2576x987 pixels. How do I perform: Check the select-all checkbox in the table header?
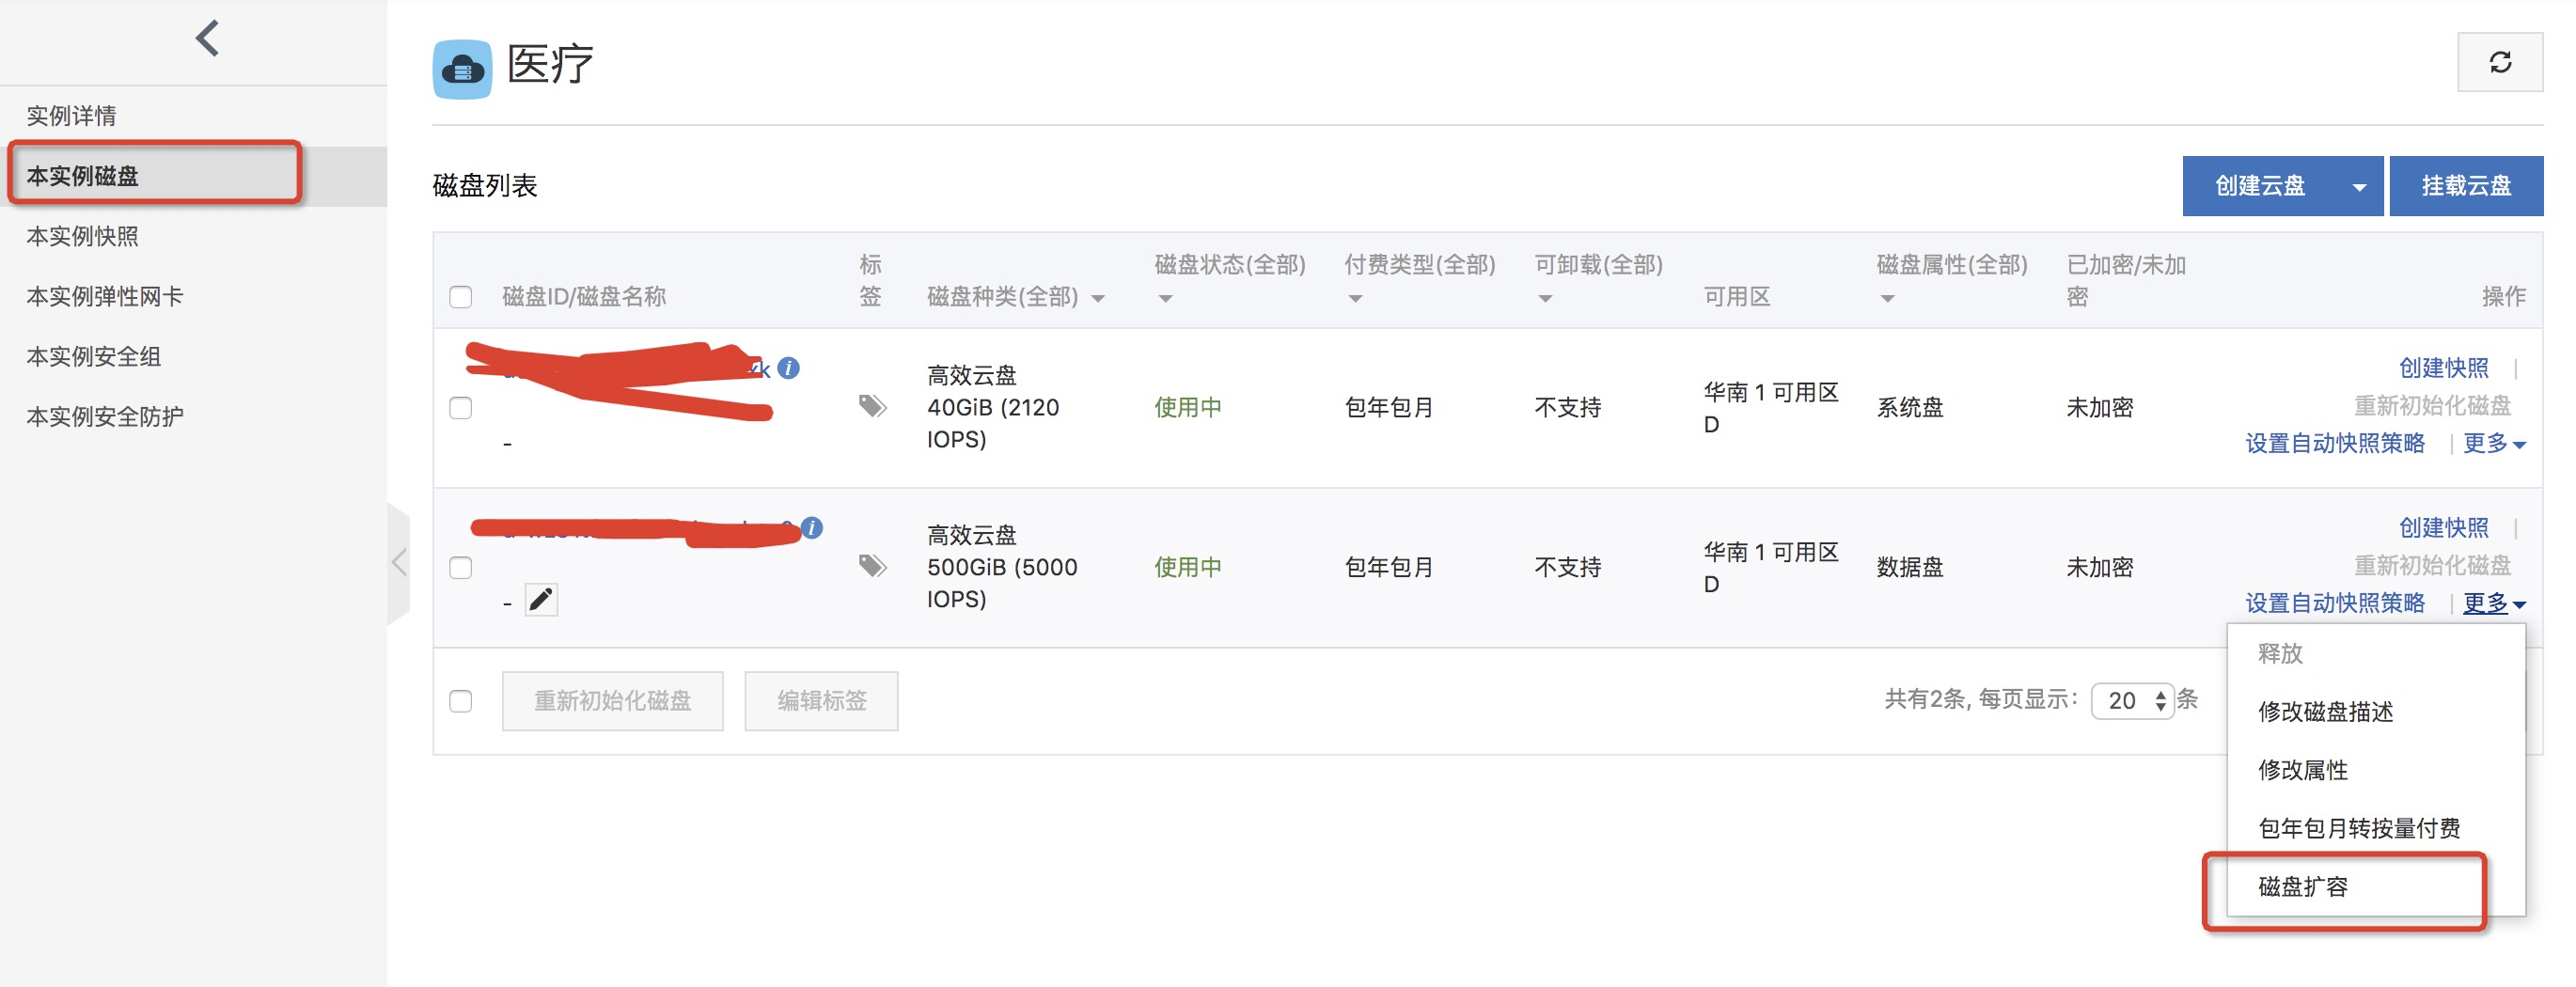[x=461, y=296]
